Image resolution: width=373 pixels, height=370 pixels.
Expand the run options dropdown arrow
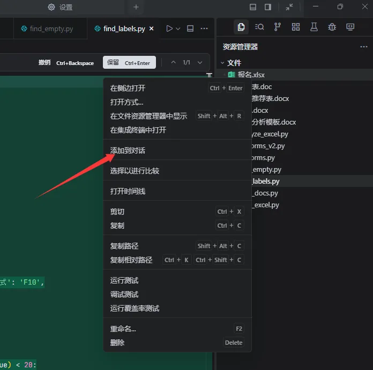178,29
